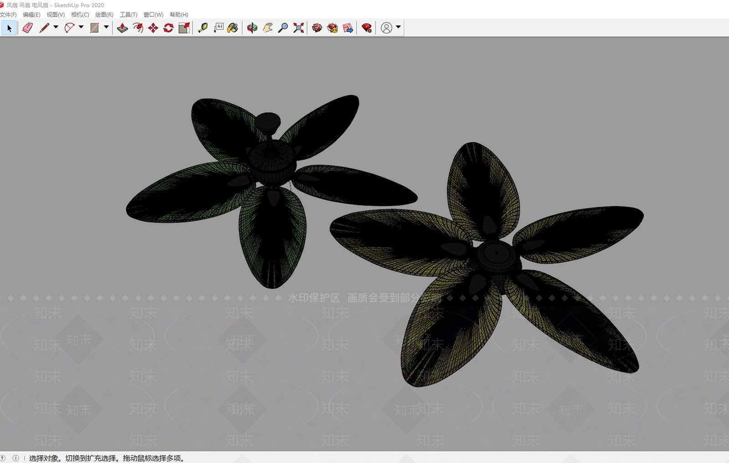Choose the Scale tool
The height and width of the screenshot is (463, 729).
[x=184, y=28]
